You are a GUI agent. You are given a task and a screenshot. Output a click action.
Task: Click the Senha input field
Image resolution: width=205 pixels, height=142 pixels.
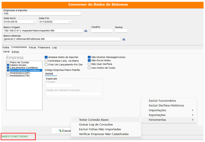(x=121, y=31)
